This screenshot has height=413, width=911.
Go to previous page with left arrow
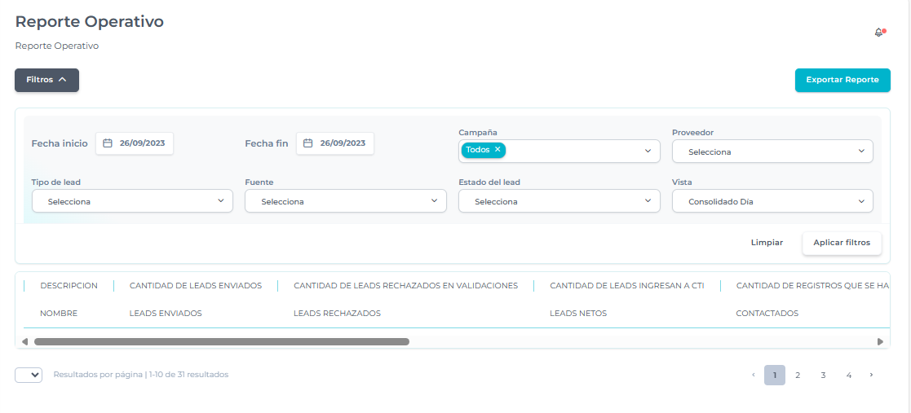pos(753,375)
